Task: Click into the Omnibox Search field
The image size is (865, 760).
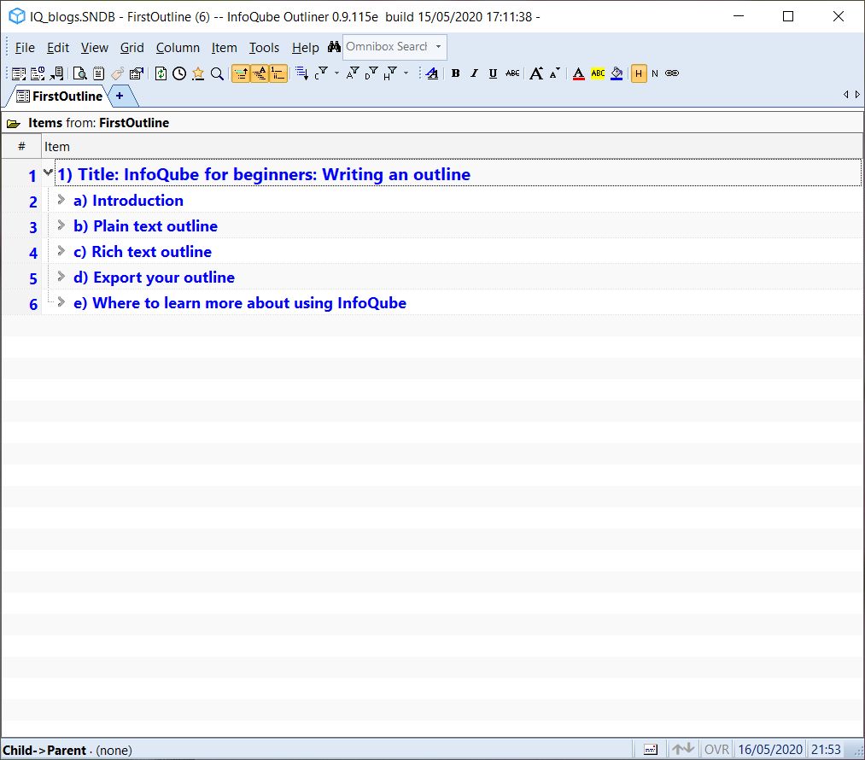Action: coord(387,47)
